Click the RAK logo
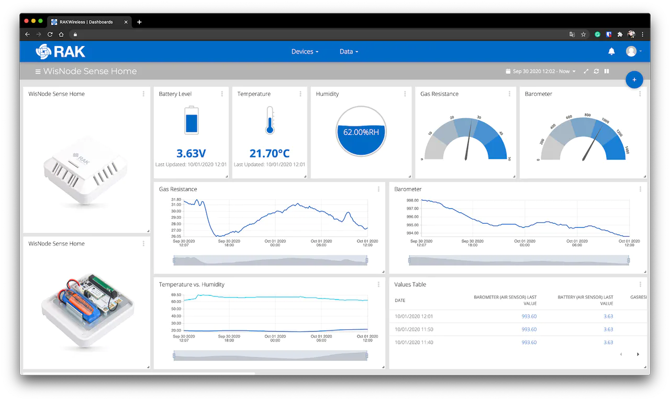 (x=60, y=51)
